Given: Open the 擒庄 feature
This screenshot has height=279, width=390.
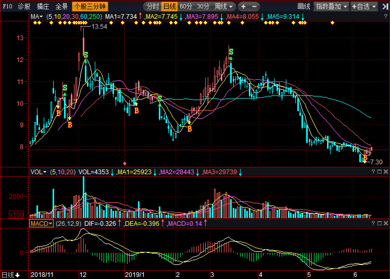Looking at the screenshot, I should [43, 6].
